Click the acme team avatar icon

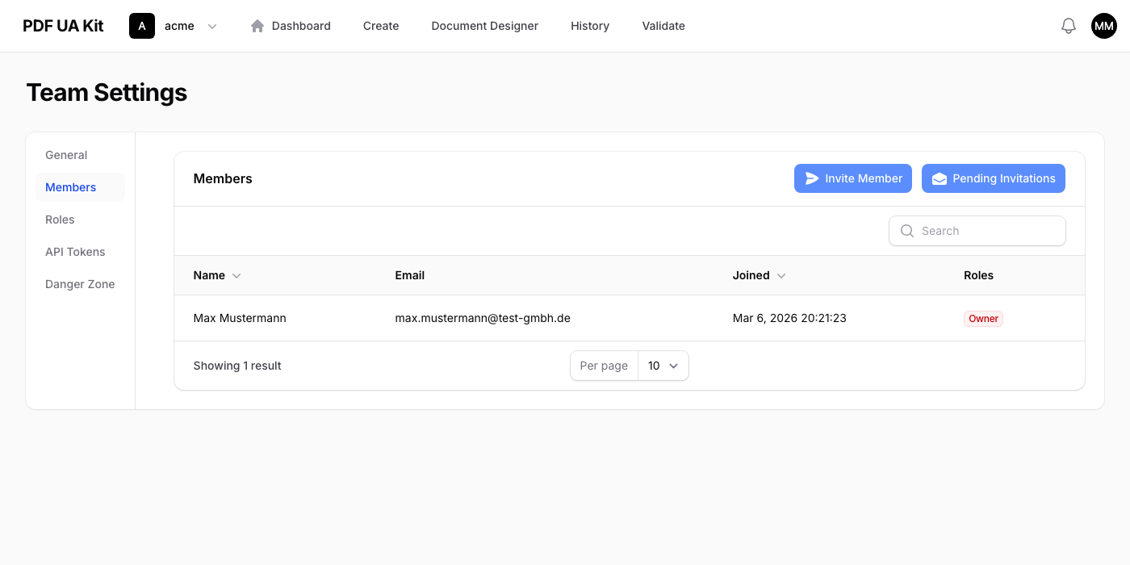pos(142,26)
